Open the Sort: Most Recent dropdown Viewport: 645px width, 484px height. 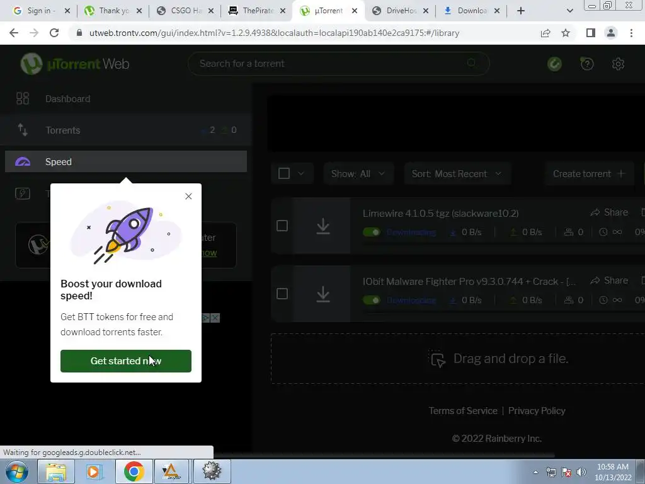coord(457,174)
